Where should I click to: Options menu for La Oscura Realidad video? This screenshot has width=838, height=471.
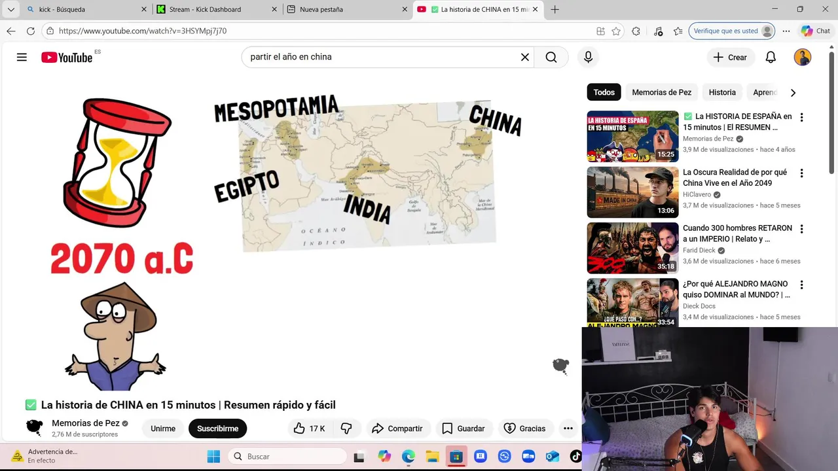coord(801,173)
